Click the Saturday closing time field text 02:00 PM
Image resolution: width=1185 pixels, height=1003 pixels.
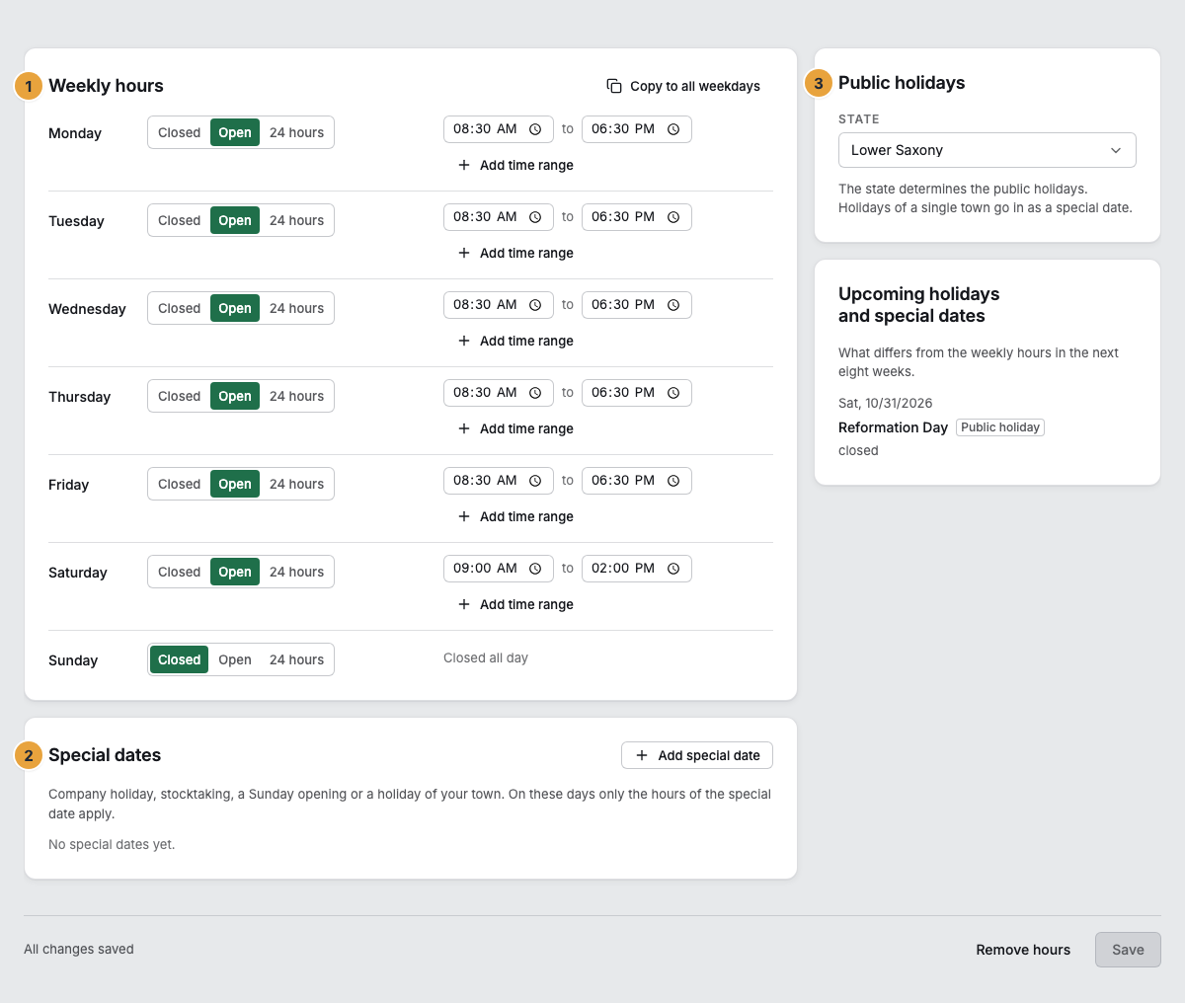coord(623,569)
